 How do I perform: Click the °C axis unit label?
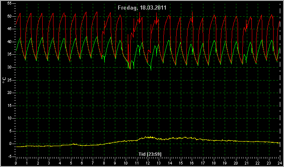coord(4,80)
